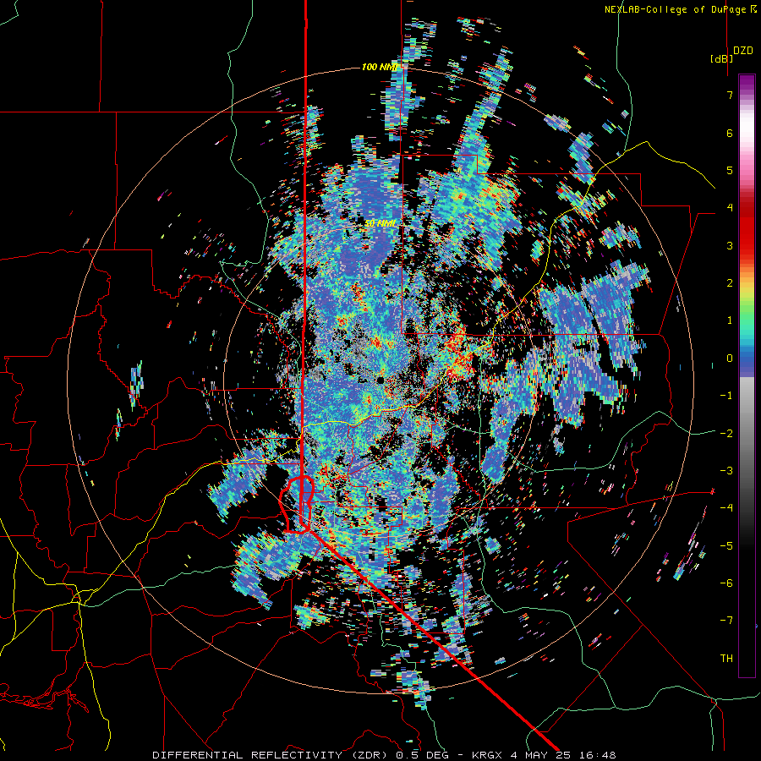Viewport: 761px width, 761px height.
Task: Click the scale value 1 on the legend
Action: point(730,320)
